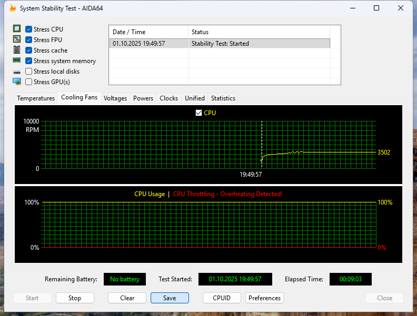The height and width of the screenshot is (316, 417).
Task: Click the CPU Throttling overheating warning text
Action: coord(227,194)
